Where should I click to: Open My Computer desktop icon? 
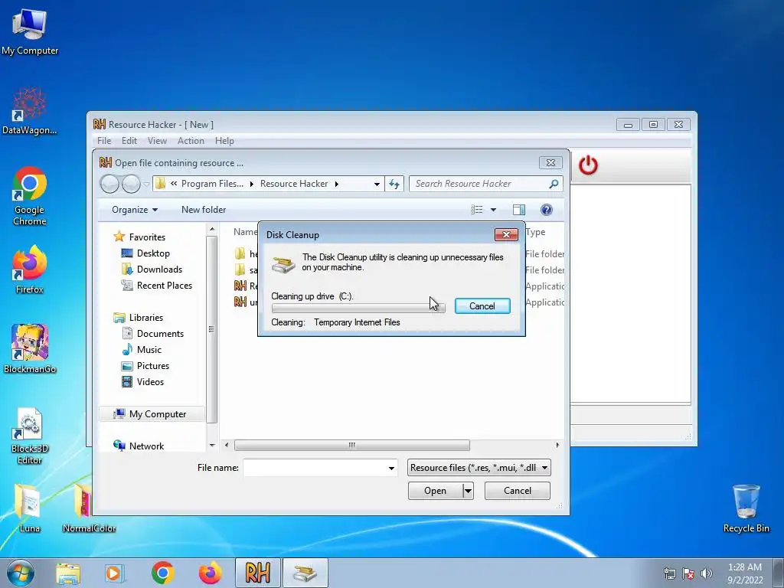point(30,32)
